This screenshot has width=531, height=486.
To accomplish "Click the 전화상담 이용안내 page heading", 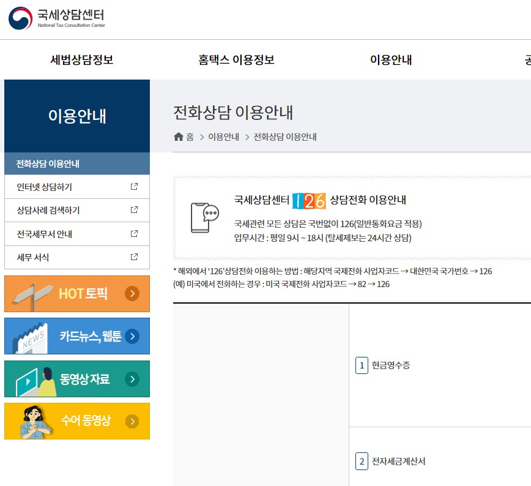I will (x=233, y=113).
